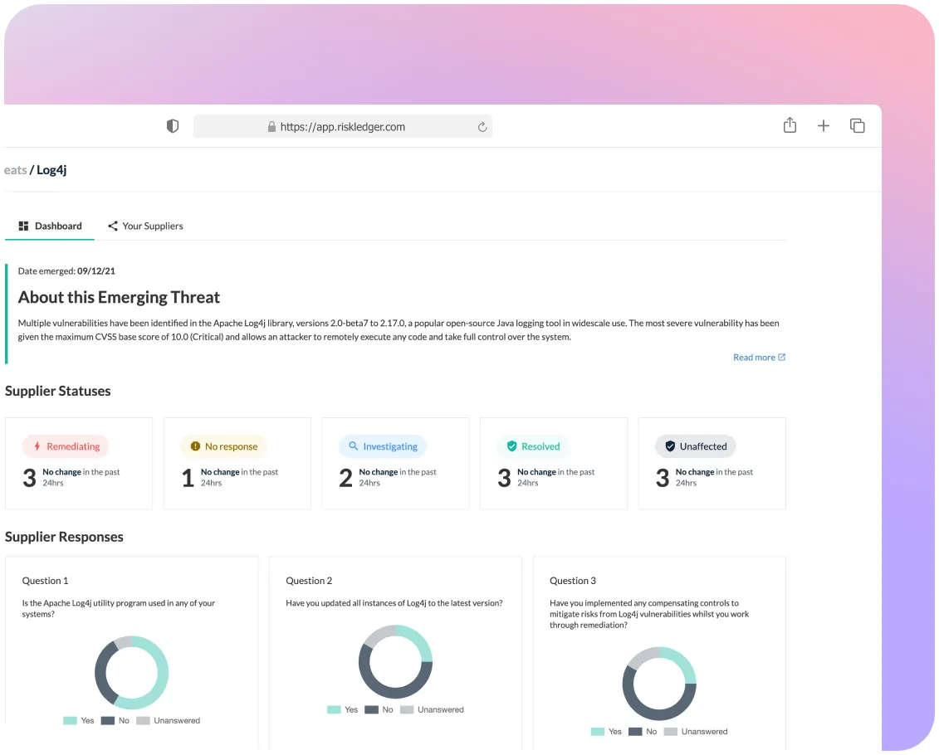This screenshot has width=939, height=755.
Task: Click the Dashboard grid icon
Action: coord(23,226)
